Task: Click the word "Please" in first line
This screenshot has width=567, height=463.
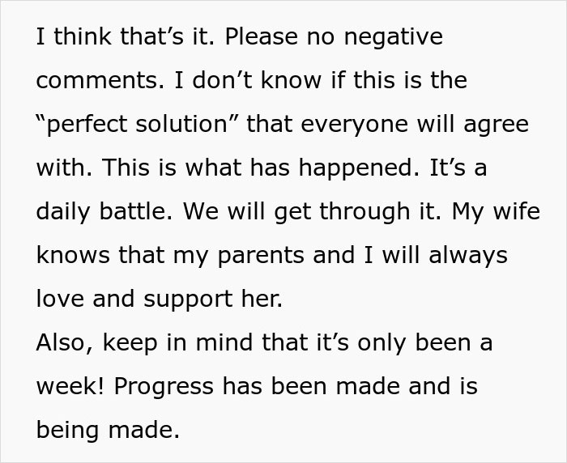Action: (x=261, y=36)
